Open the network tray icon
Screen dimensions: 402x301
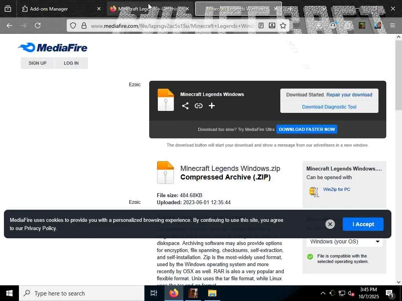click(x=342, y=293)
